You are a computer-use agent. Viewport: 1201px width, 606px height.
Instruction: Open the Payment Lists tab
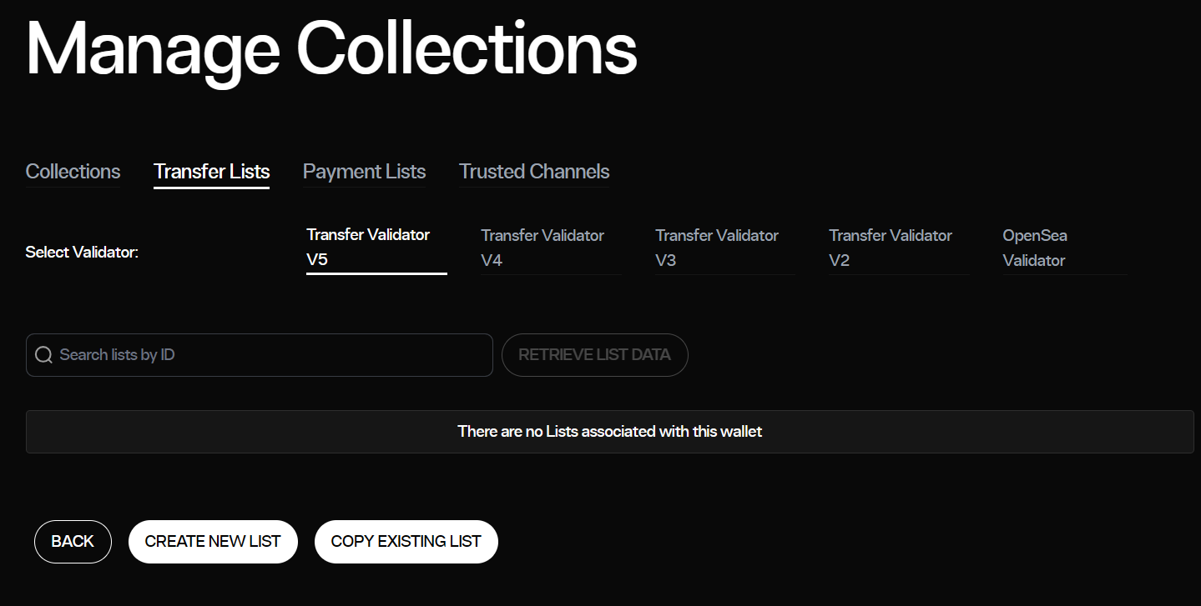(364, 172)
